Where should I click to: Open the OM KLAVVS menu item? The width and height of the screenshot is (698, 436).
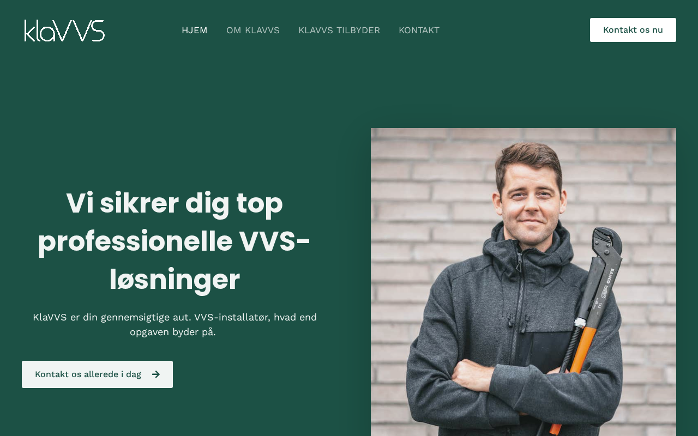coord(253,31)
